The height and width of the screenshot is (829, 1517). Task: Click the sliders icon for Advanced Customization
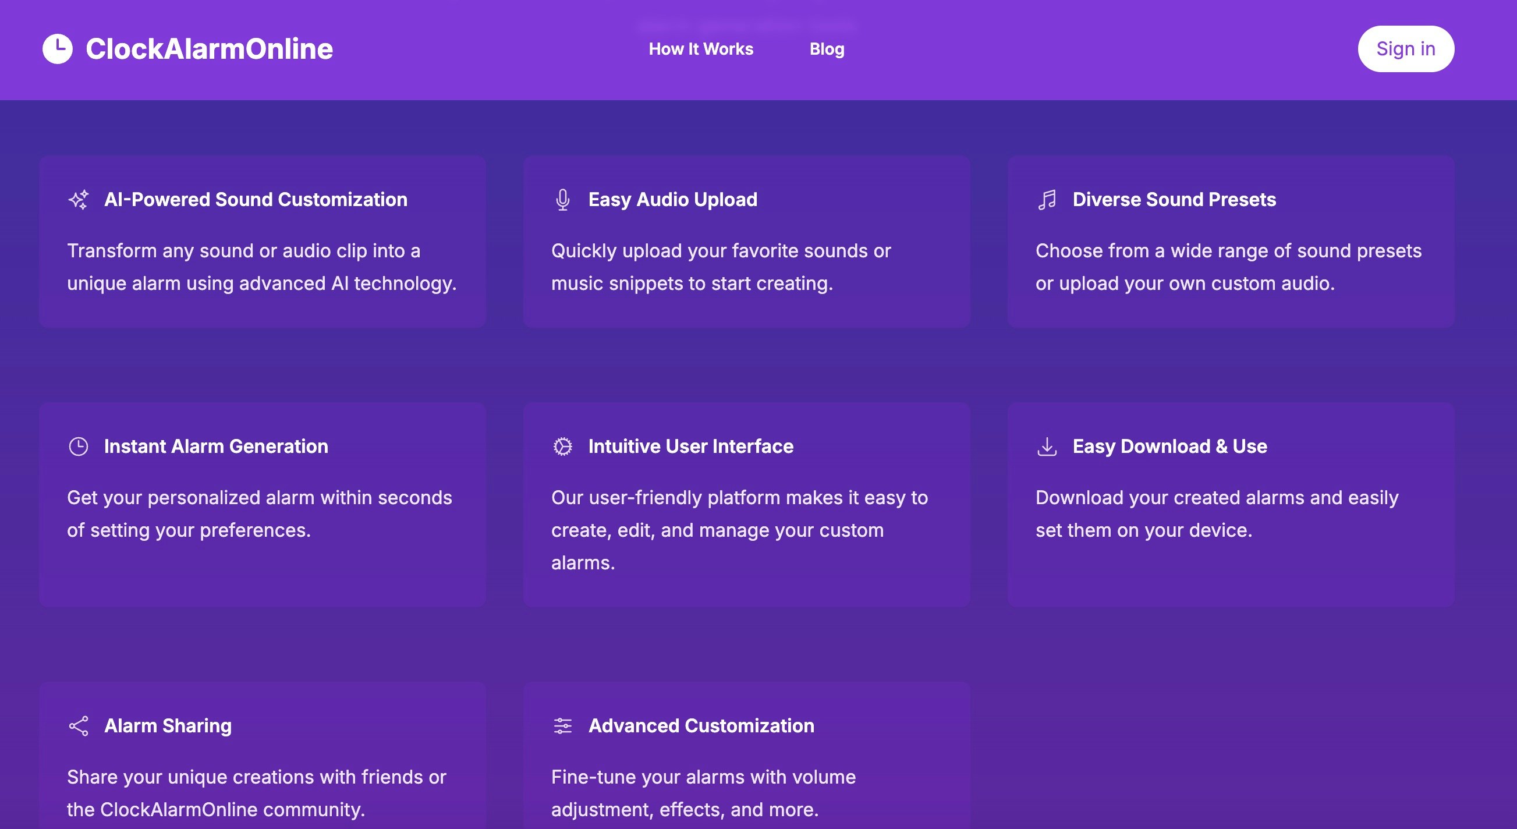[562, 726]
